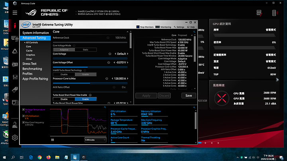Click info icon beside Turbo Boost Short Power Max Enable
This screenshot has height=161, width=287.
[90, 95]
